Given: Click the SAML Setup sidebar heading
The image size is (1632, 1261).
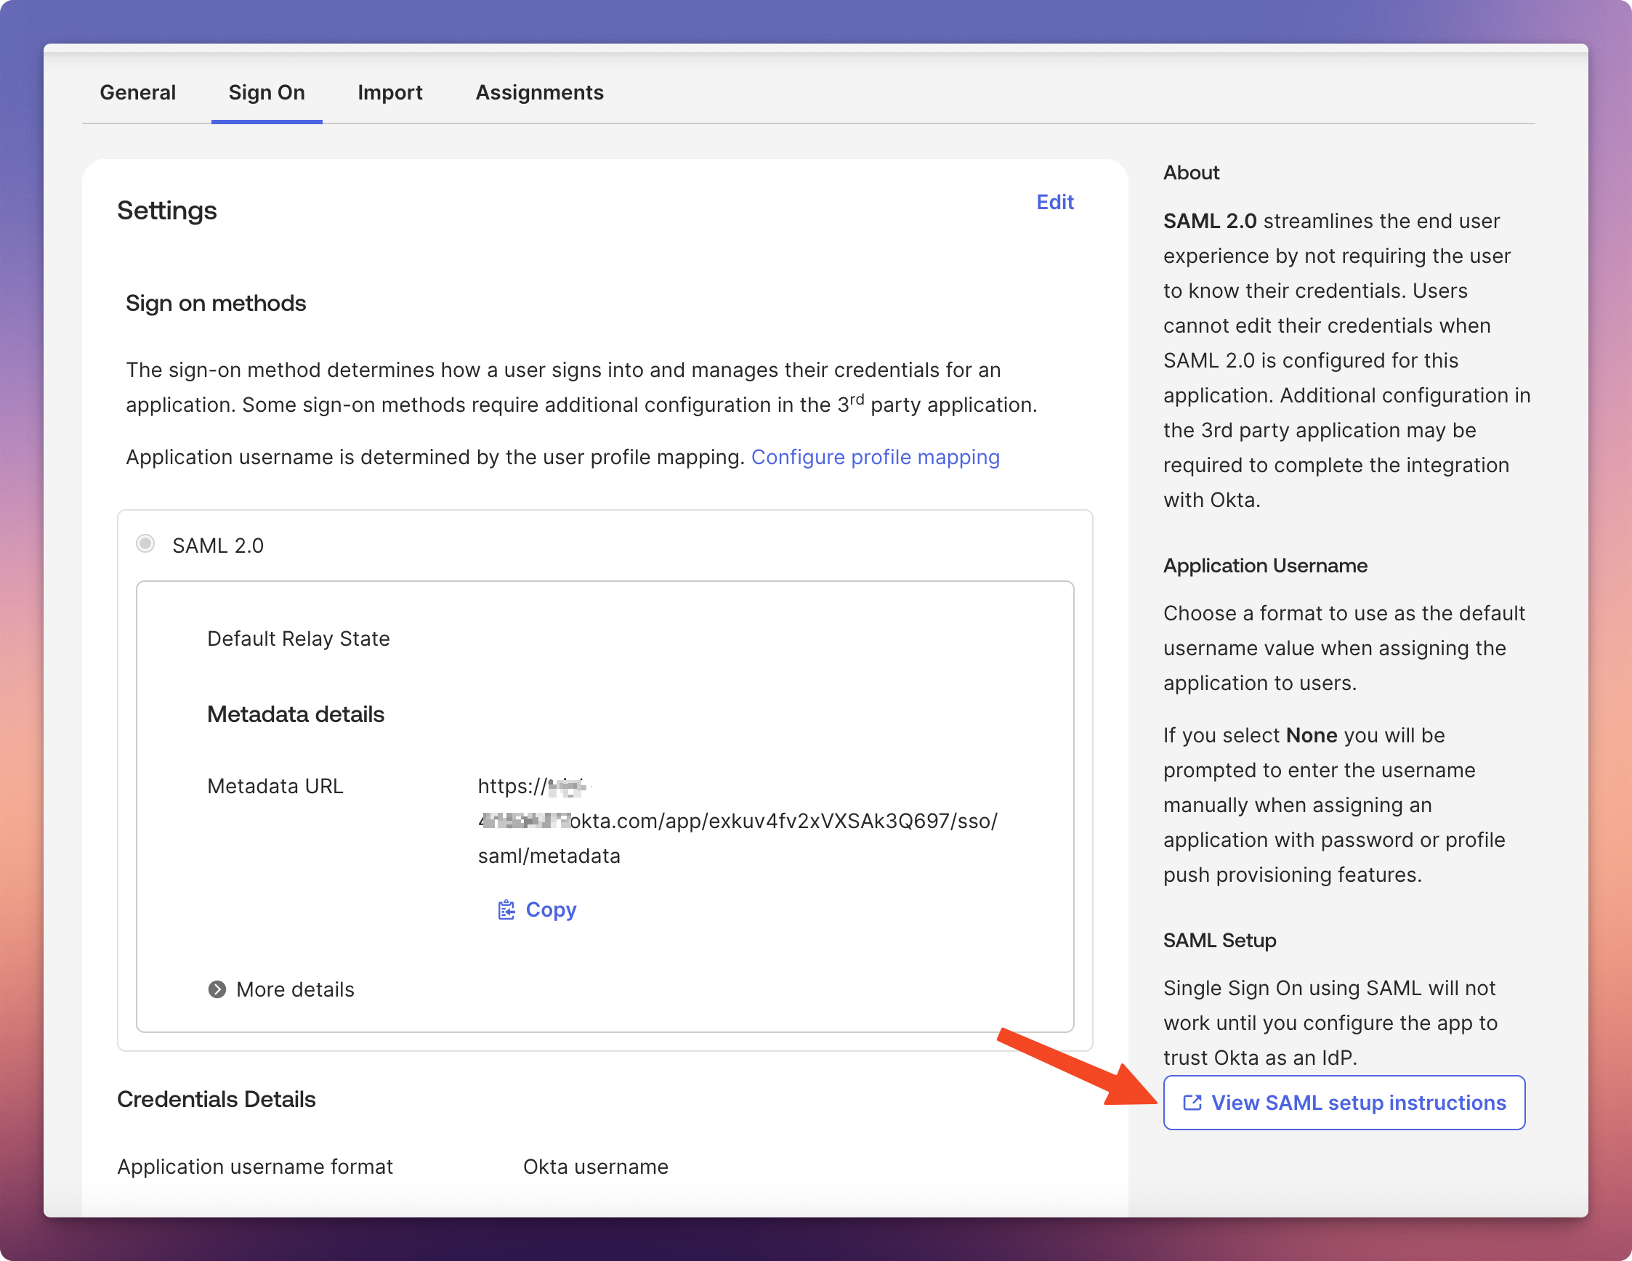Looking at the screenshot, I should point(1219,940).
